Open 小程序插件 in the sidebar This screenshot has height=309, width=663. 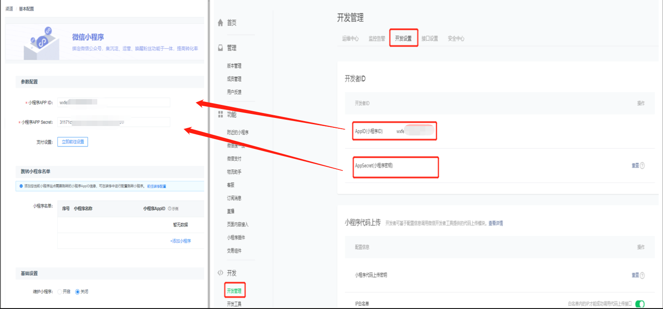click(236, 238)
